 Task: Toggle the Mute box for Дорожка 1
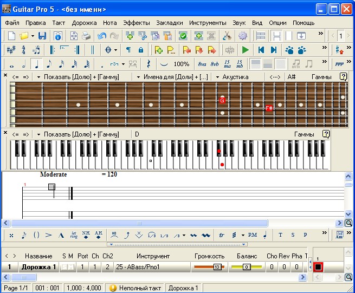click(x=70, y=267)
